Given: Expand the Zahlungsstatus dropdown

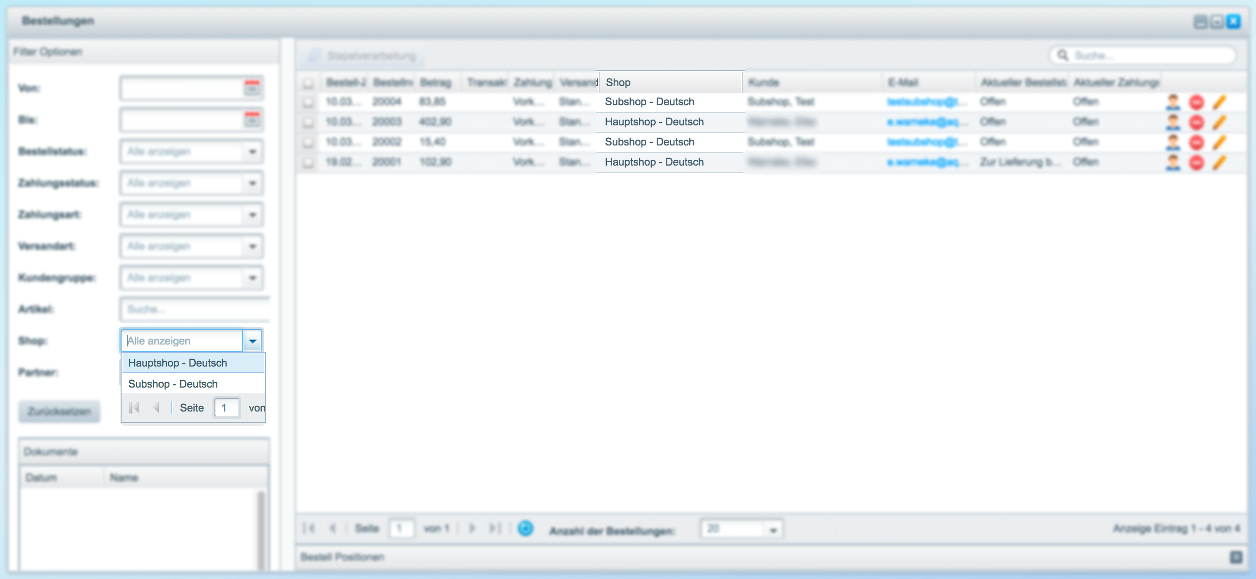Looking at the screenshot, I should point(253,183).
